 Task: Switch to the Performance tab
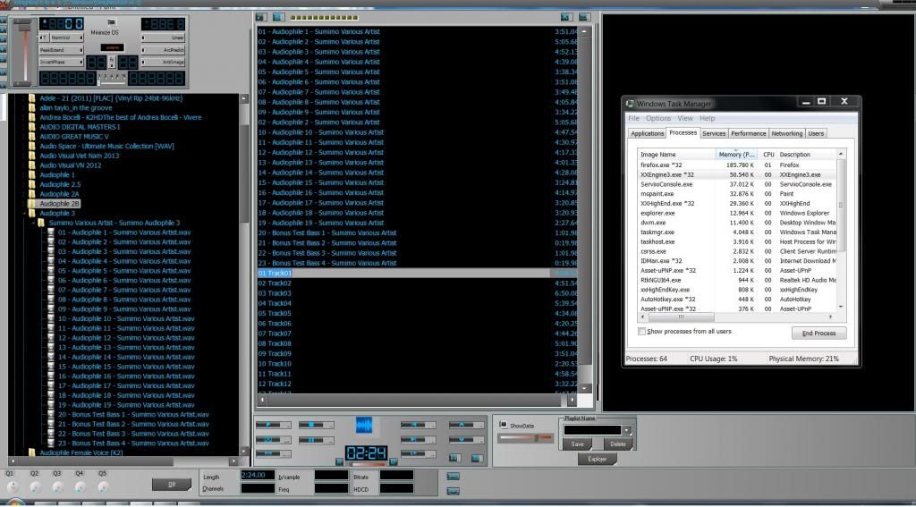point(749,134)
